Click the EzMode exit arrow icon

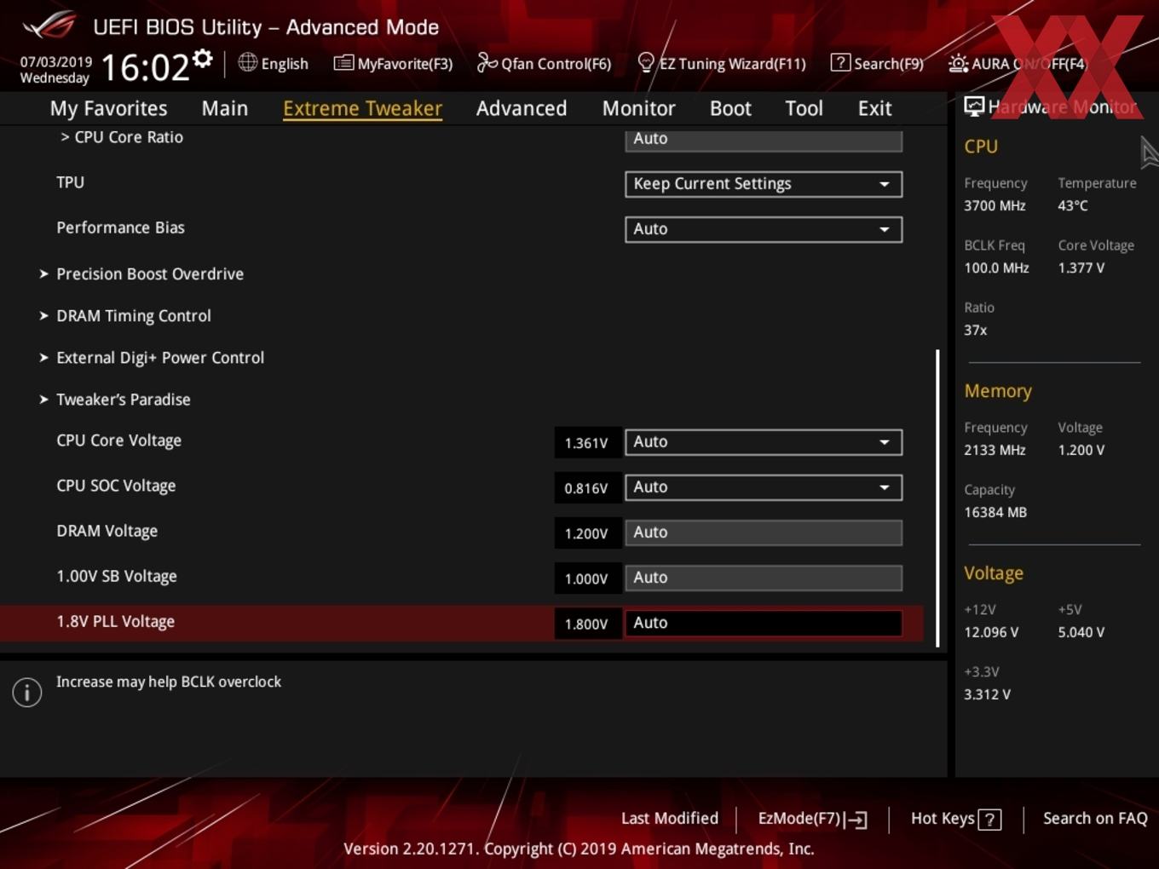pyautogui.click(x=857, y=820)
